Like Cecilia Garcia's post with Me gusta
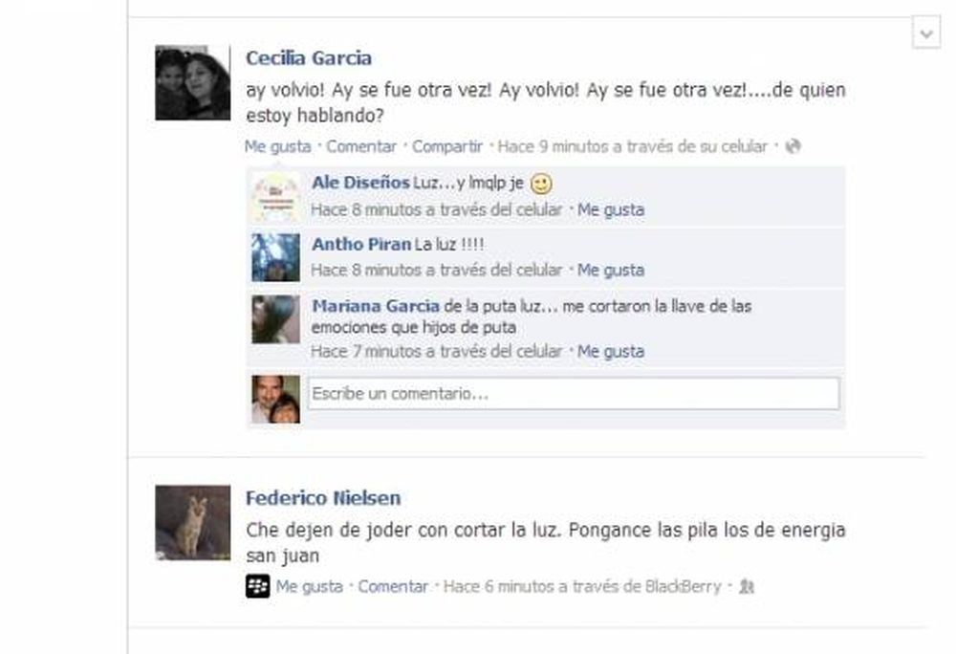Viewport: 956px width, 654px height. (278, 146)
